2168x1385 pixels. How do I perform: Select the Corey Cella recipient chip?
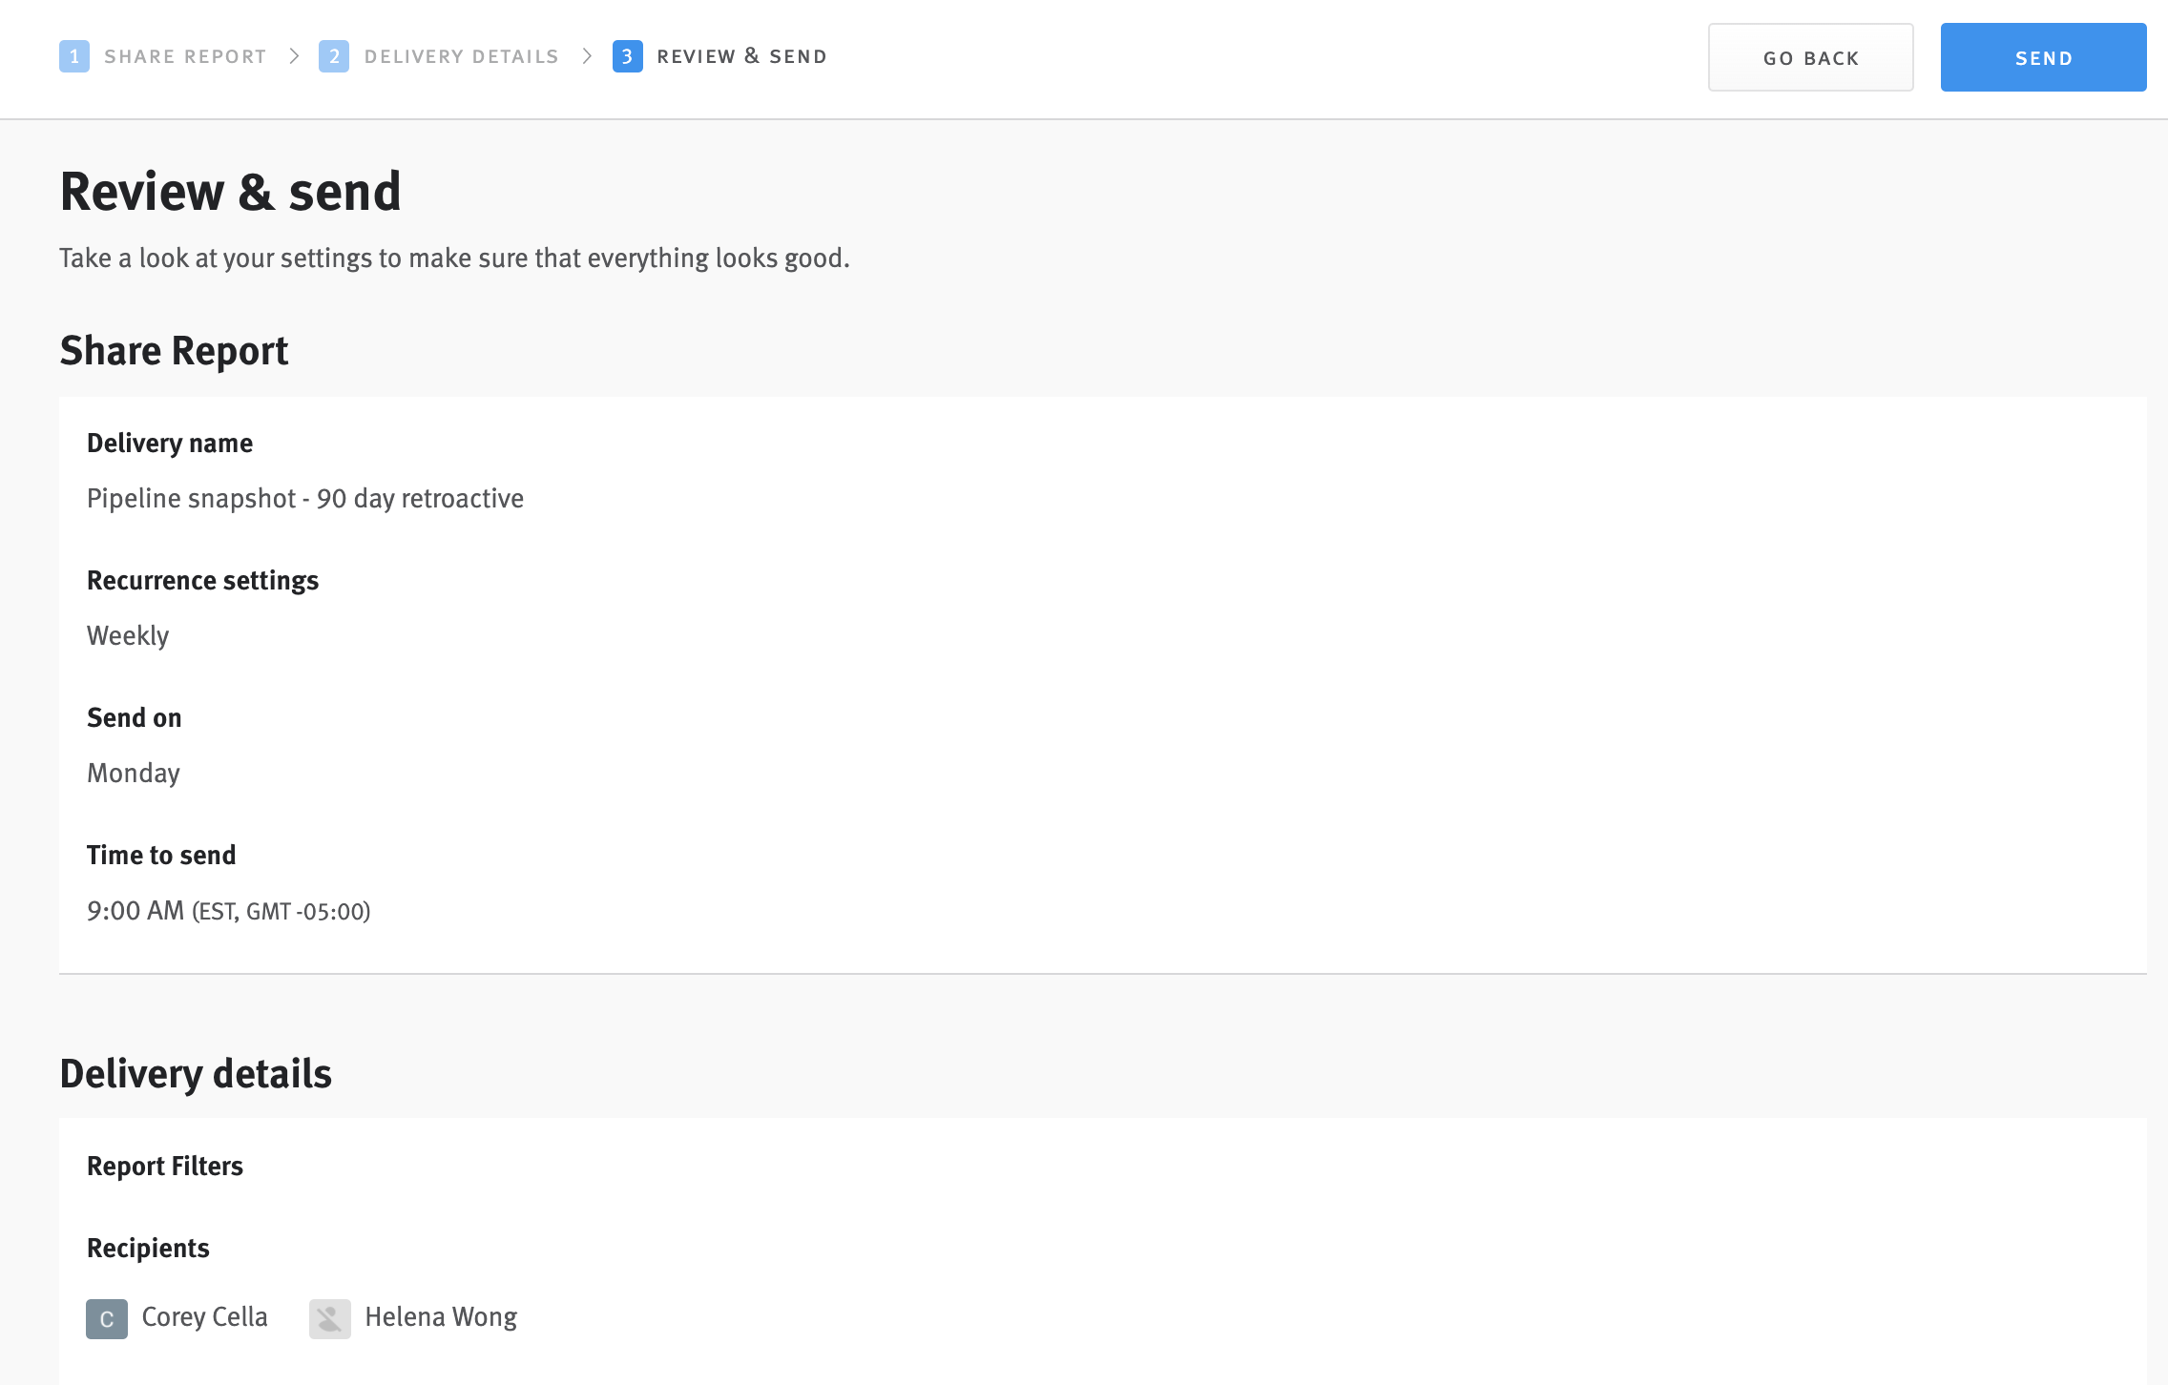pos(177,1318)
